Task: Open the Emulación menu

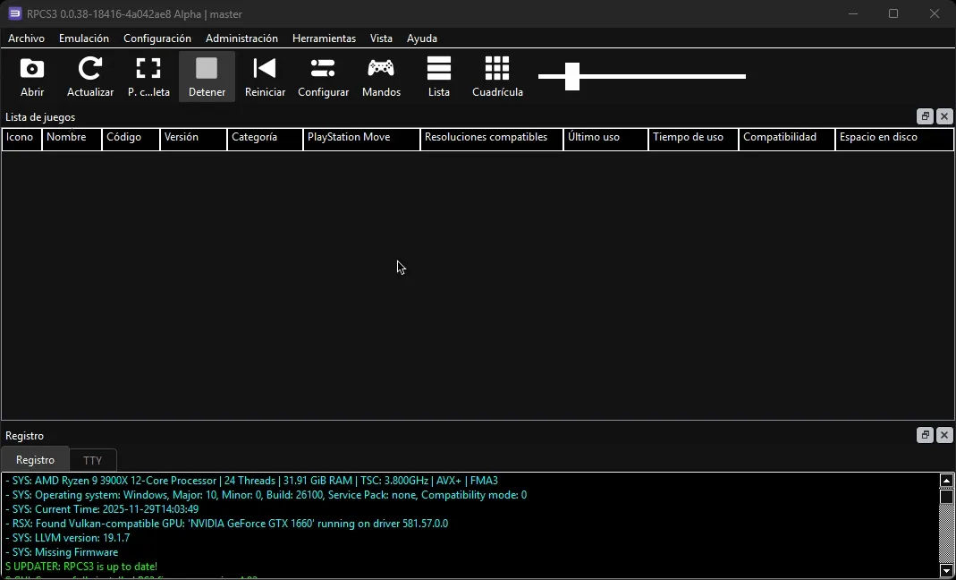Action: pyautogui.click(x=83, y=38)
